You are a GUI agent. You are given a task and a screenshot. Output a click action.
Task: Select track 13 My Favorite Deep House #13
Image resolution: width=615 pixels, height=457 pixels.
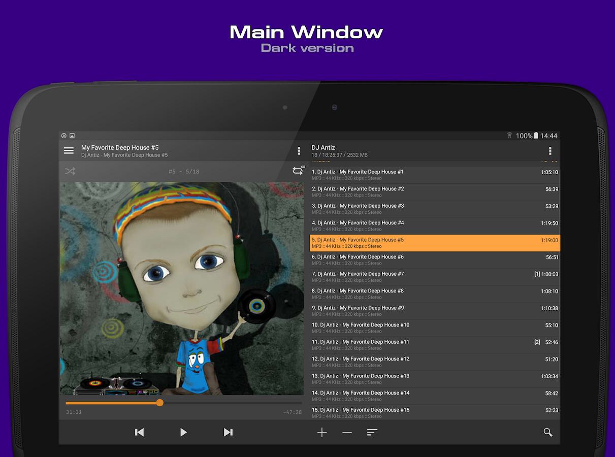[x=435, y=379]
